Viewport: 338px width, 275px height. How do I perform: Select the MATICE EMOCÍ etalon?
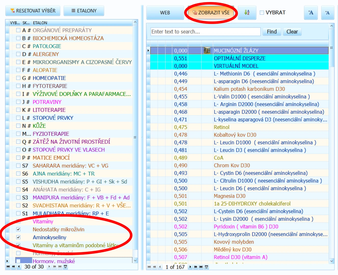(51, 158)
